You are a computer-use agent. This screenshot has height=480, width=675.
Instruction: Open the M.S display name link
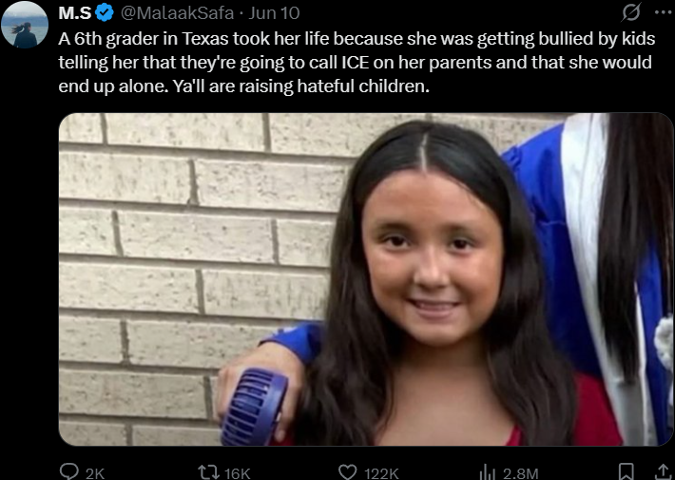[x=75, y=13]
